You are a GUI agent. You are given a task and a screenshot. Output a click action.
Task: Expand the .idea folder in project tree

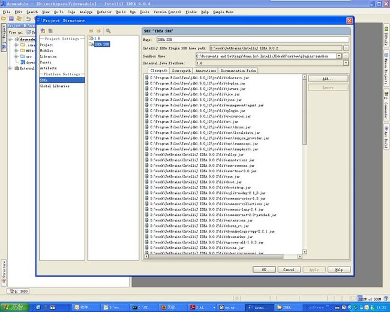tap(16, 45)
